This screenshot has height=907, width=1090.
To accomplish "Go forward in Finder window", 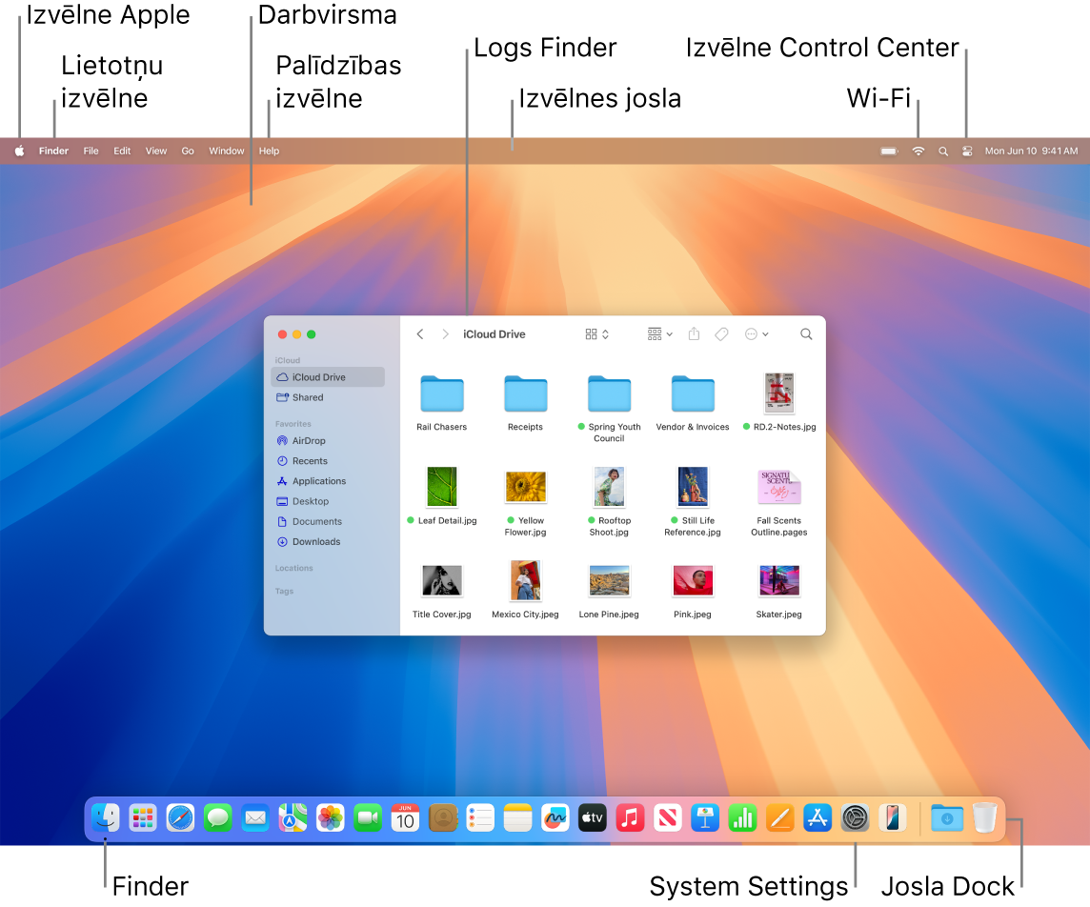I will pos(446,334).
